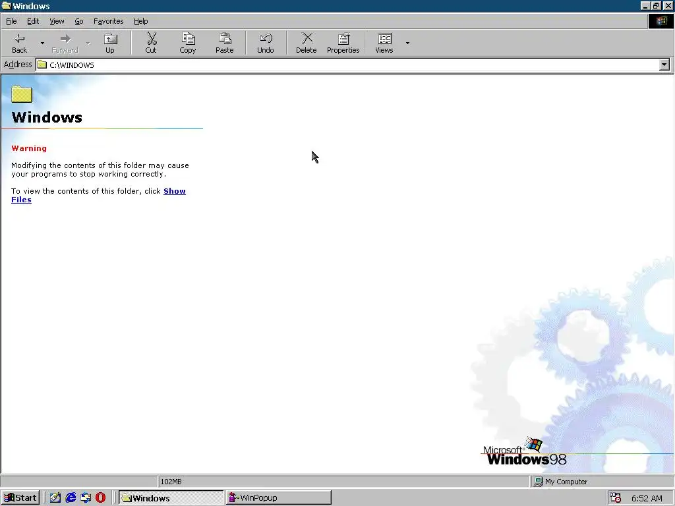Screen dimensions: 675x506
Task: Click the Views toolbar button
Action: (x=384, y=43)
